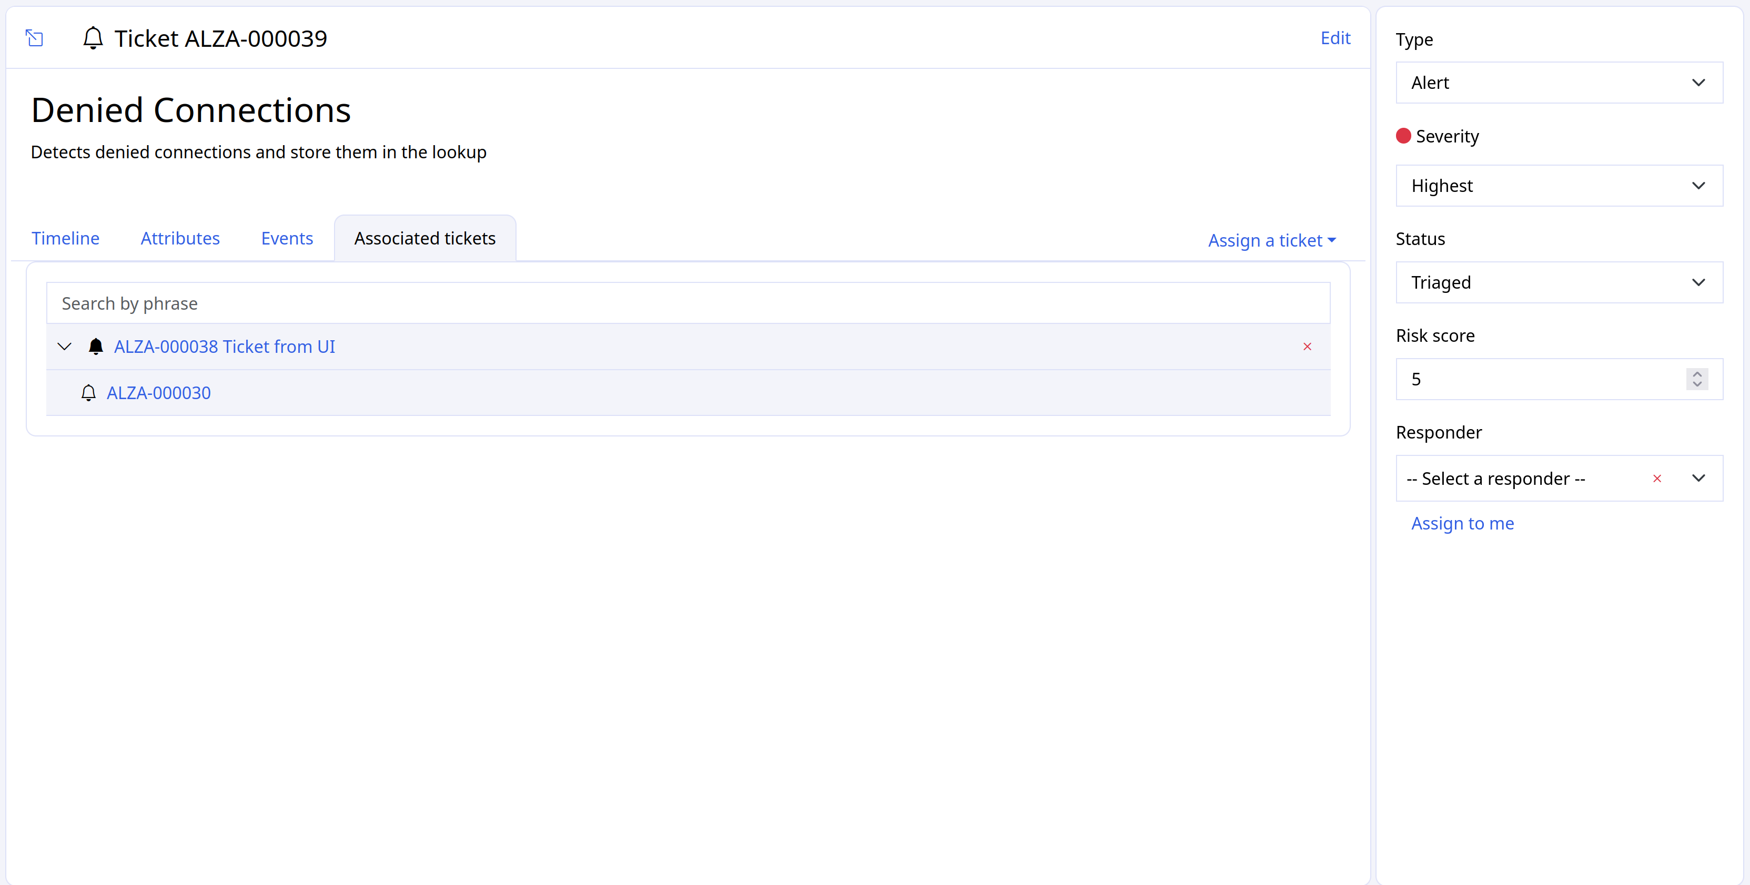Click the bell icon beside Ticket ALZA-000039
Image resolution: width=1750 pixels, height=885 pixels.
click(x=93, y=38)
